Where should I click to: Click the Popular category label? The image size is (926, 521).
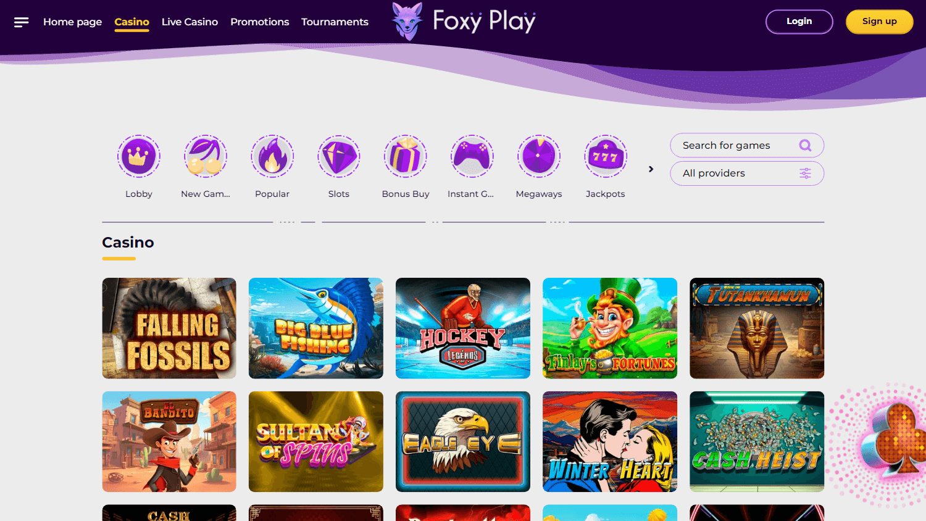click(x=272, y=194)
